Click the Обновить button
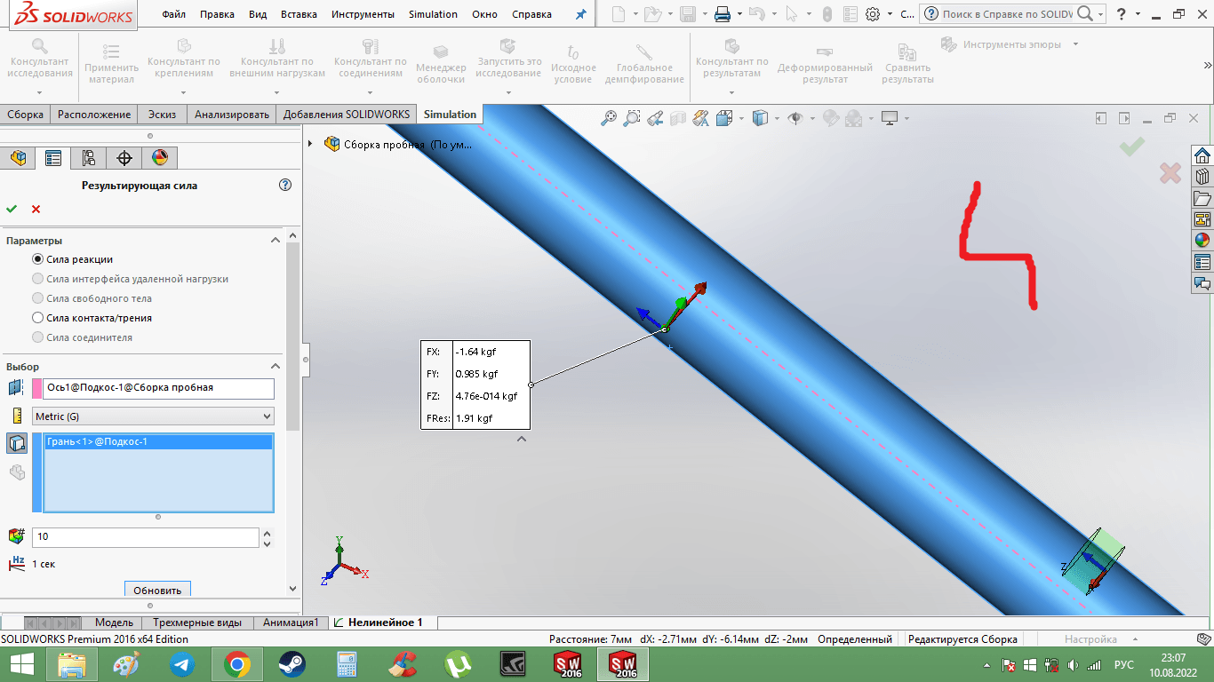The width and height of the screenshot is (1214, 682). (x=157, y=590)
